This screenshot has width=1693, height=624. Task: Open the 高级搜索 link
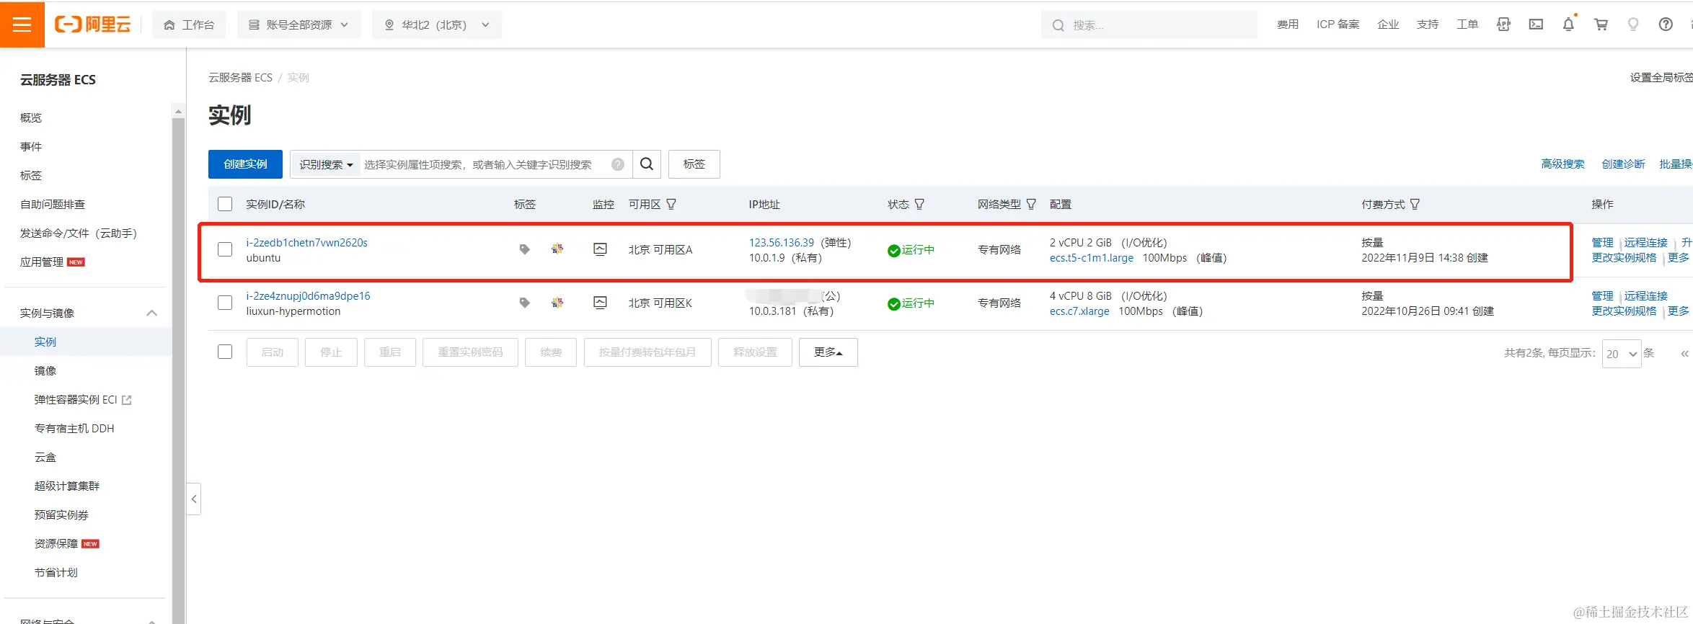(x=1562, y=164)
